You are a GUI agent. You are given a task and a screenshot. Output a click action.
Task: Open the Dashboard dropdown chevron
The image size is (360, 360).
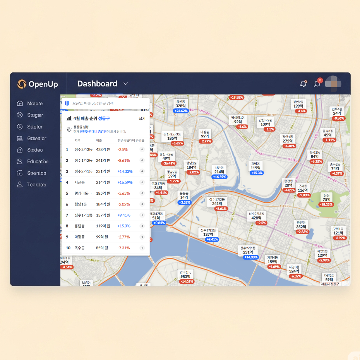point(125,84)
